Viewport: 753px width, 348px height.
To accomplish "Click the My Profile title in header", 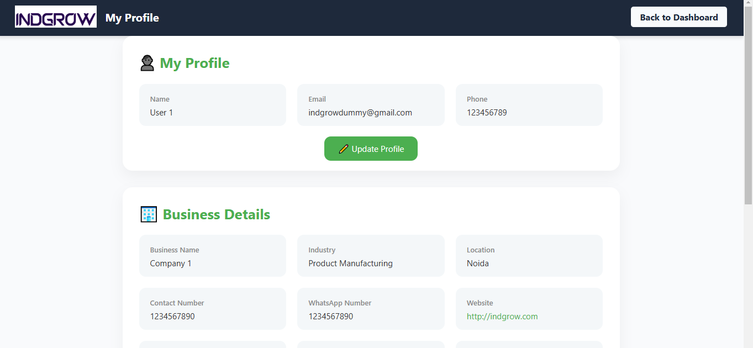I will pos(132,18).
